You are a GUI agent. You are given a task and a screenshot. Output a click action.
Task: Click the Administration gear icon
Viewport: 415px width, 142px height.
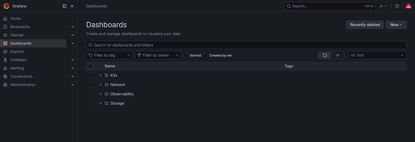(5, 85)
